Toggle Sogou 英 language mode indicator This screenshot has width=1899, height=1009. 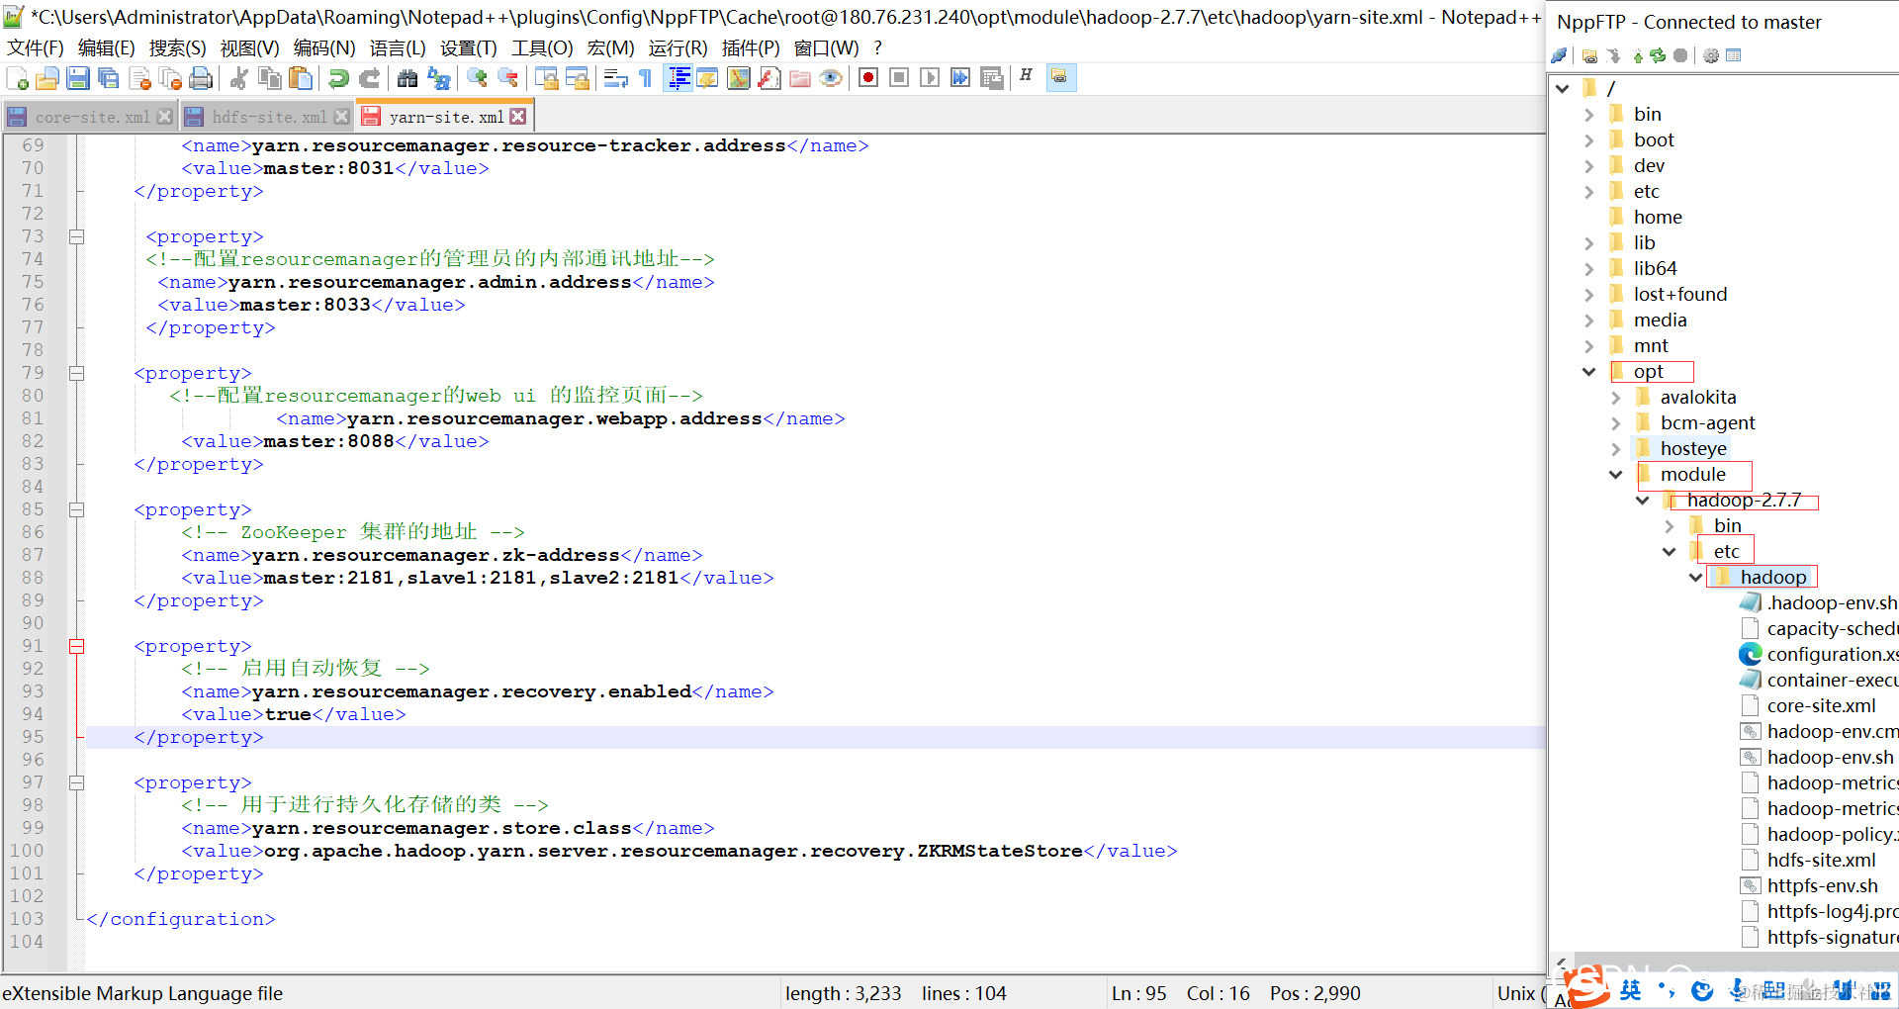(x=1631, y=989)
